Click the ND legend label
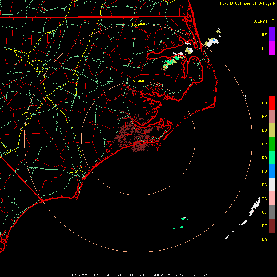277x277 pixels. pos(264,240)
